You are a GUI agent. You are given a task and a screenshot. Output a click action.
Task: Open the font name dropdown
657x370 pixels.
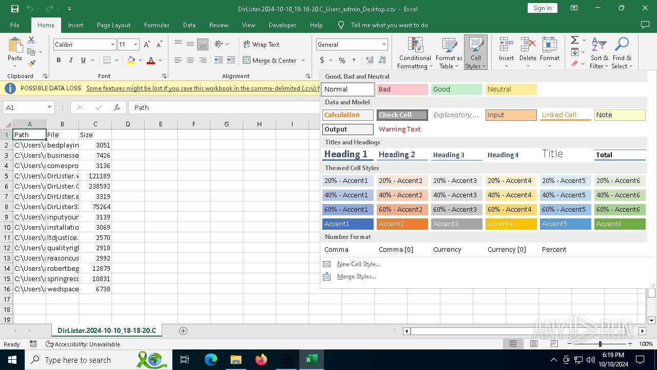click(x=112, y=45)
